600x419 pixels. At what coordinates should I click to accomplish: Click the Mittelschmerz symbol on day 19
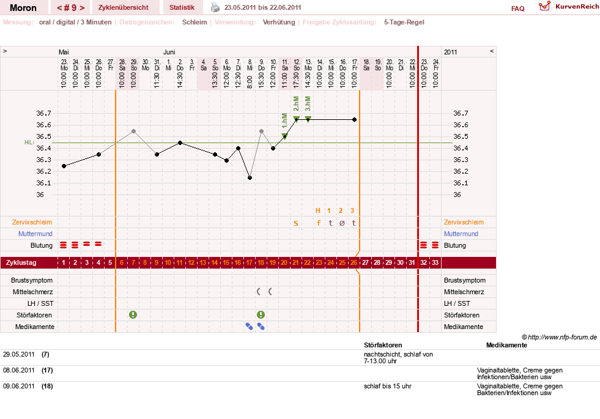coord(270,292)
